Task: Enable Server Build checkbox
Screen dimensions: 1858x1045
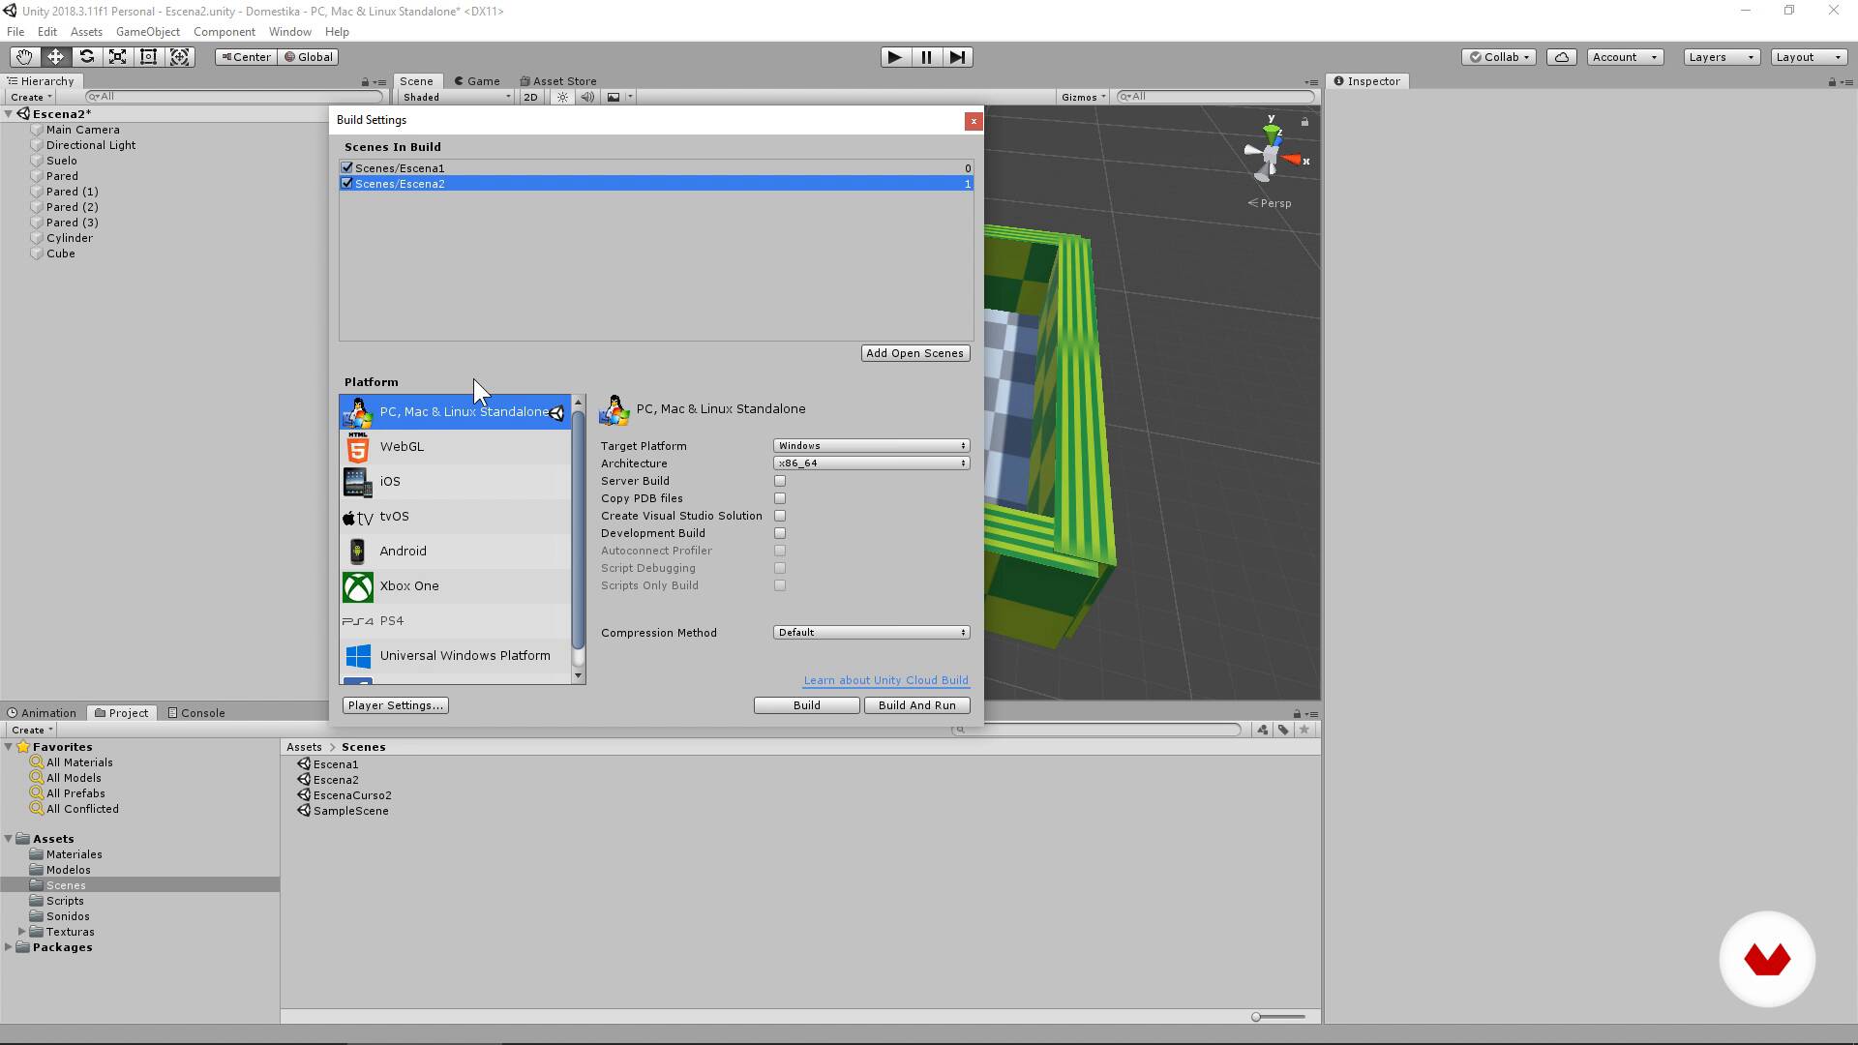Action: point(780,481)
